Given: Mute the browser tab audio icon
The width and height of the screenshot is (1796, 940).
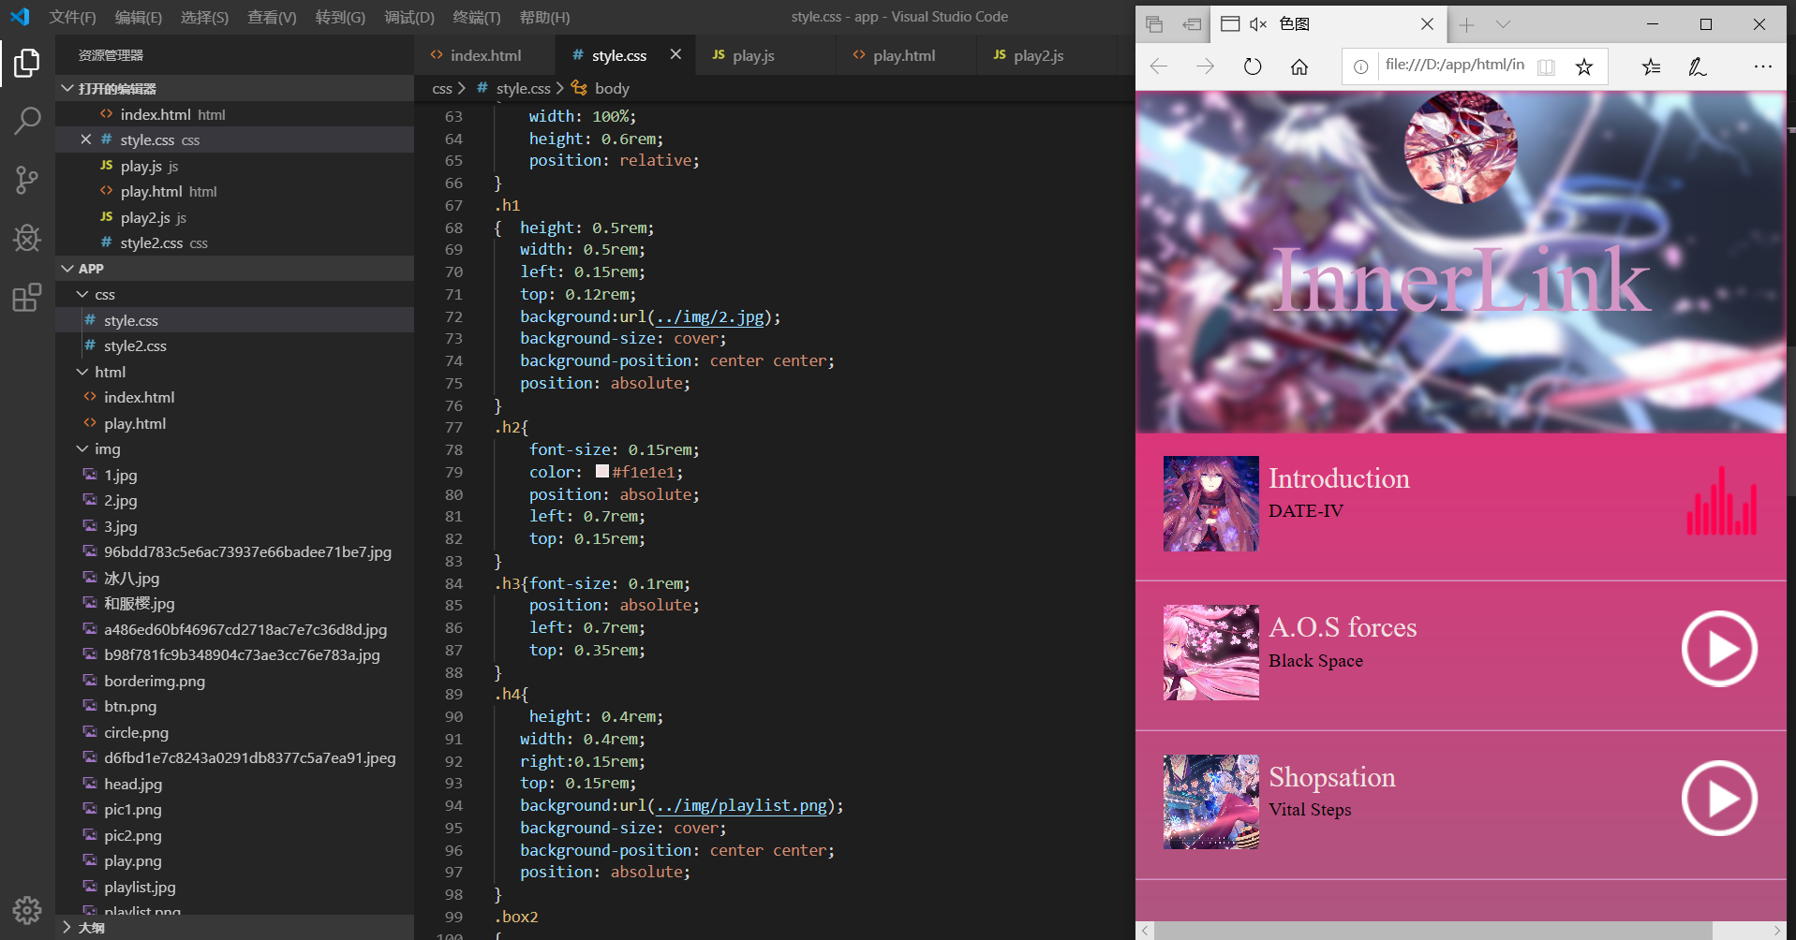Looking at the screenshot, I should pyautogui.click(x=1258, y=24).
